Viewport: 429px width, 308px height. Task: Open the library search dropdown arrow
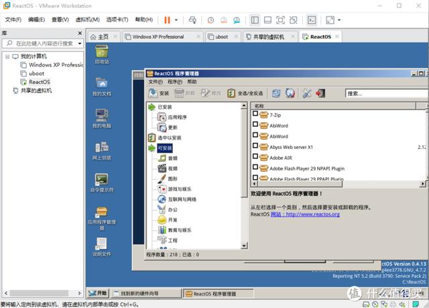[80, 44]
